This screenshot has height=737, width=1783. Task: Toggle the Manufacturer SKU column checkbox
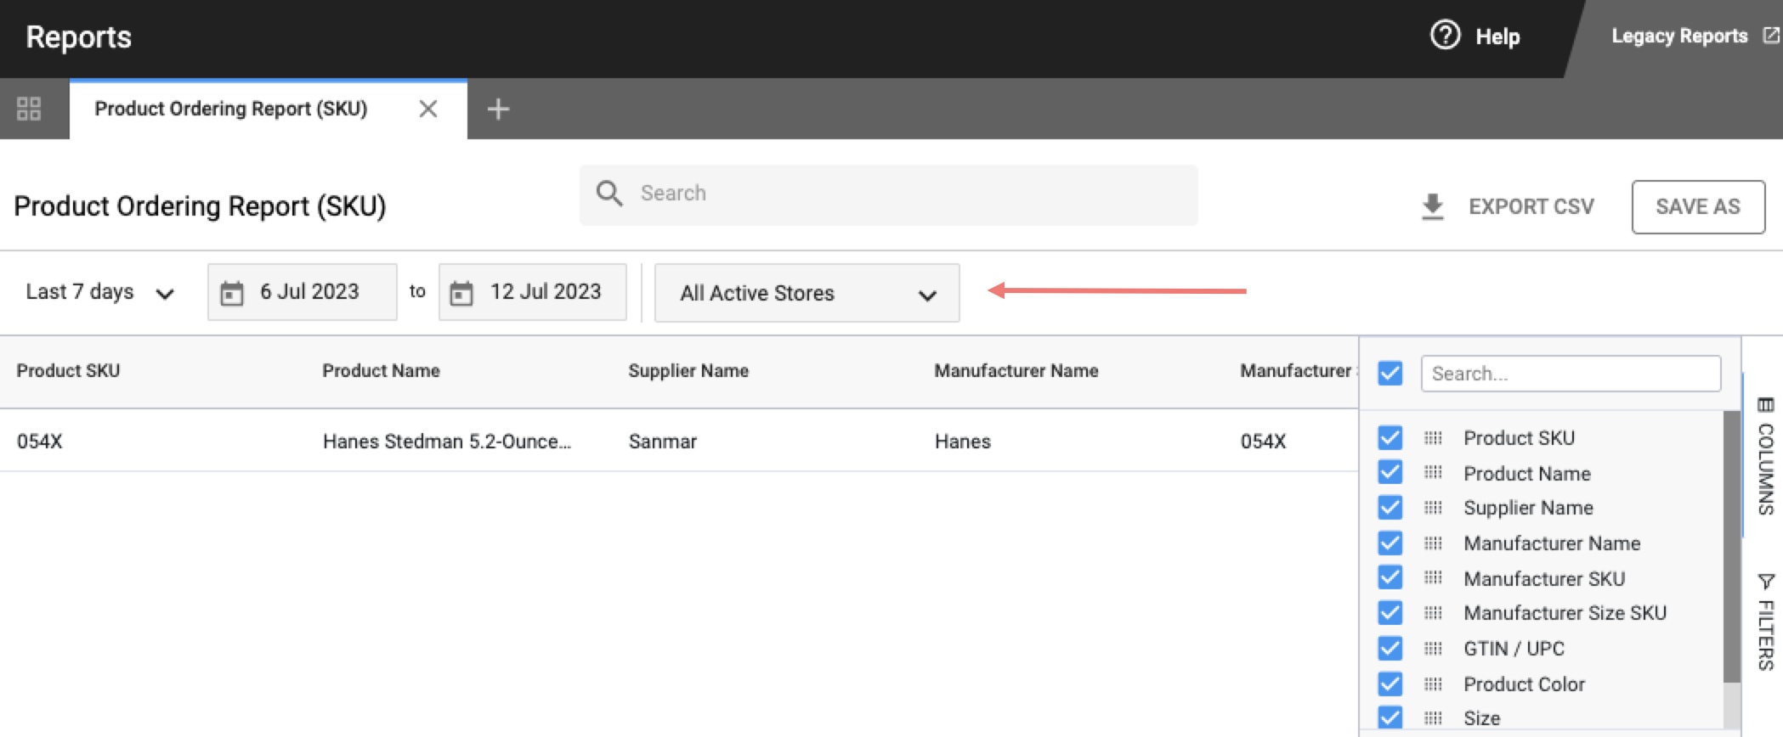pyautogui.click(x=1390, y=578)
